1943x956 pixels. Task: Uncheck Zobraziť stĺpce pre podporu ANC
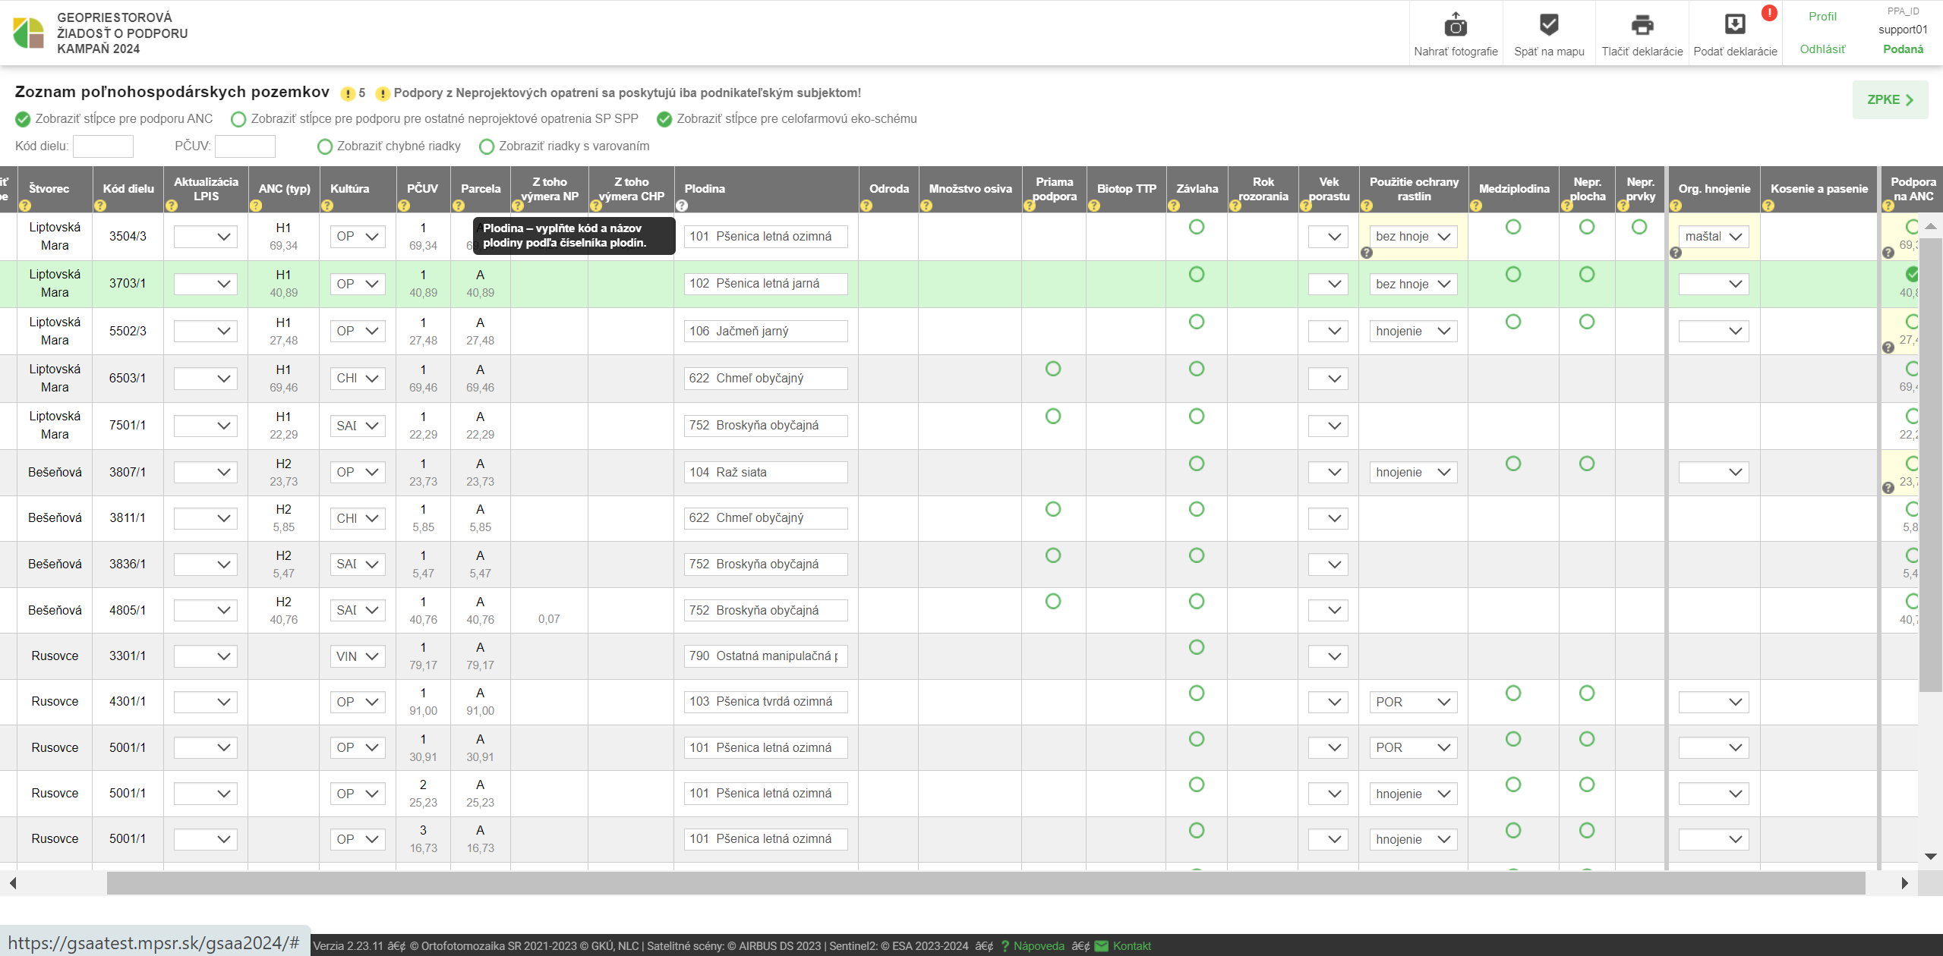pos(23,119)
